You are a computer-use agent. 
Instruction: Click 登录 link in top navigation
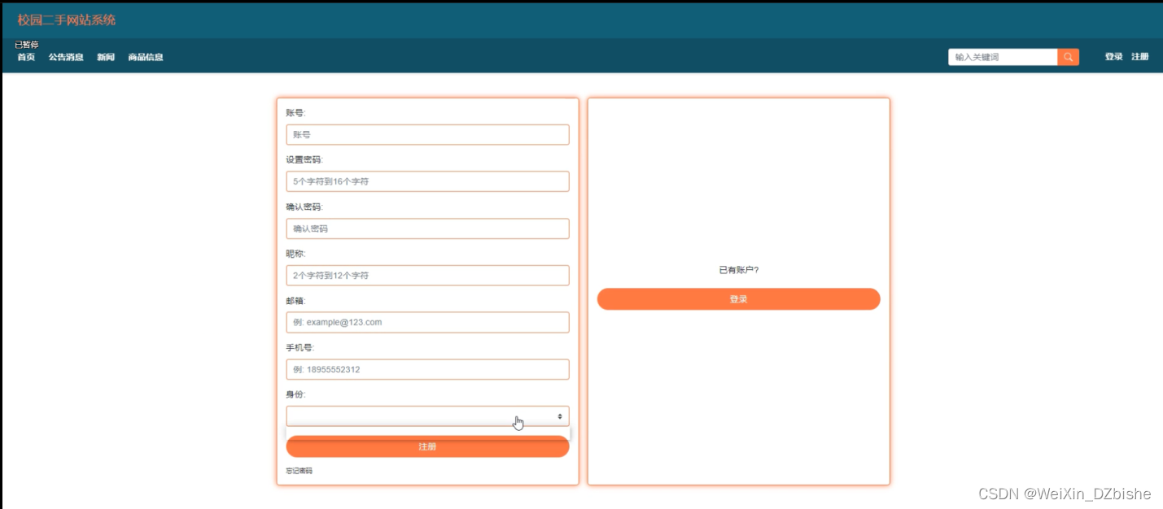tap(1113, 57)
